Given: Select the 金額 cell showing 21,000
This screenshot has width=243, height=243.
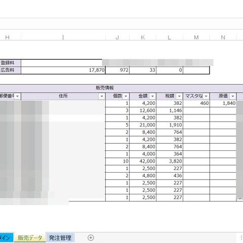Looking at the screenshot, I should point(143,125).
